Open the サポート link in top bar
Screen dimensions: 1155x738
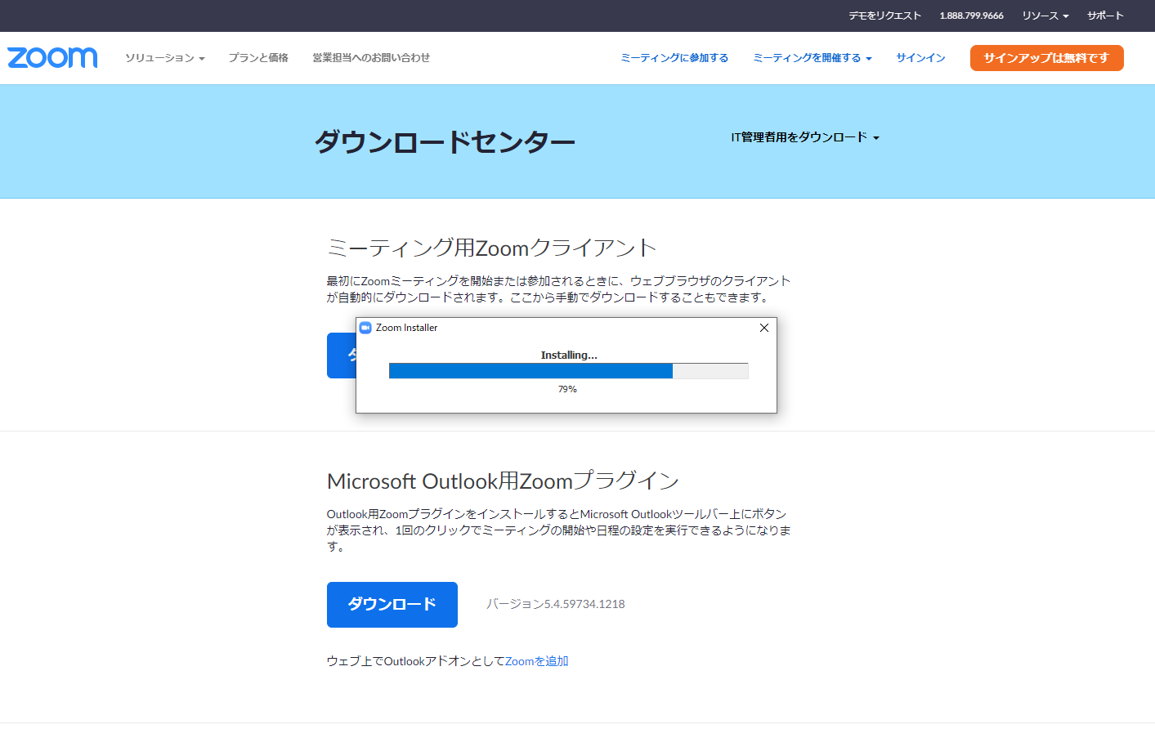(1105, 16)
